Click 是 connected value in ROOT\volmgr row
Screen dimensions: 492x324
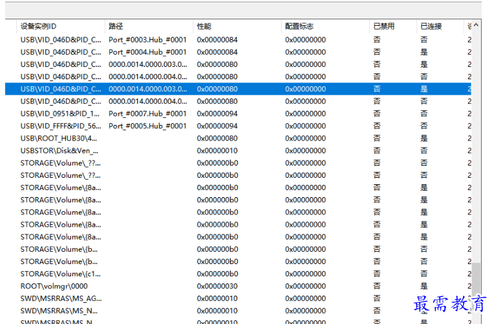click(x=424, y=286)
